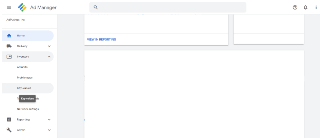The image size is (320, 138).
Task: Click the search magnifier icon
Action: [96, 7]
